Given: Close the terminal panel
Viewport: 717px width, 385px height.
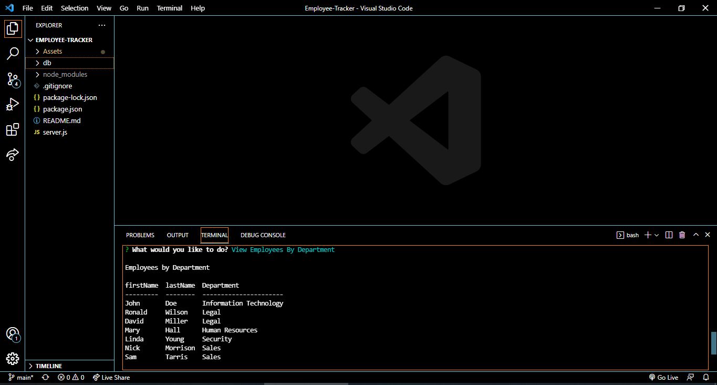Looking at the screenshot, I should tap(708, 235).
